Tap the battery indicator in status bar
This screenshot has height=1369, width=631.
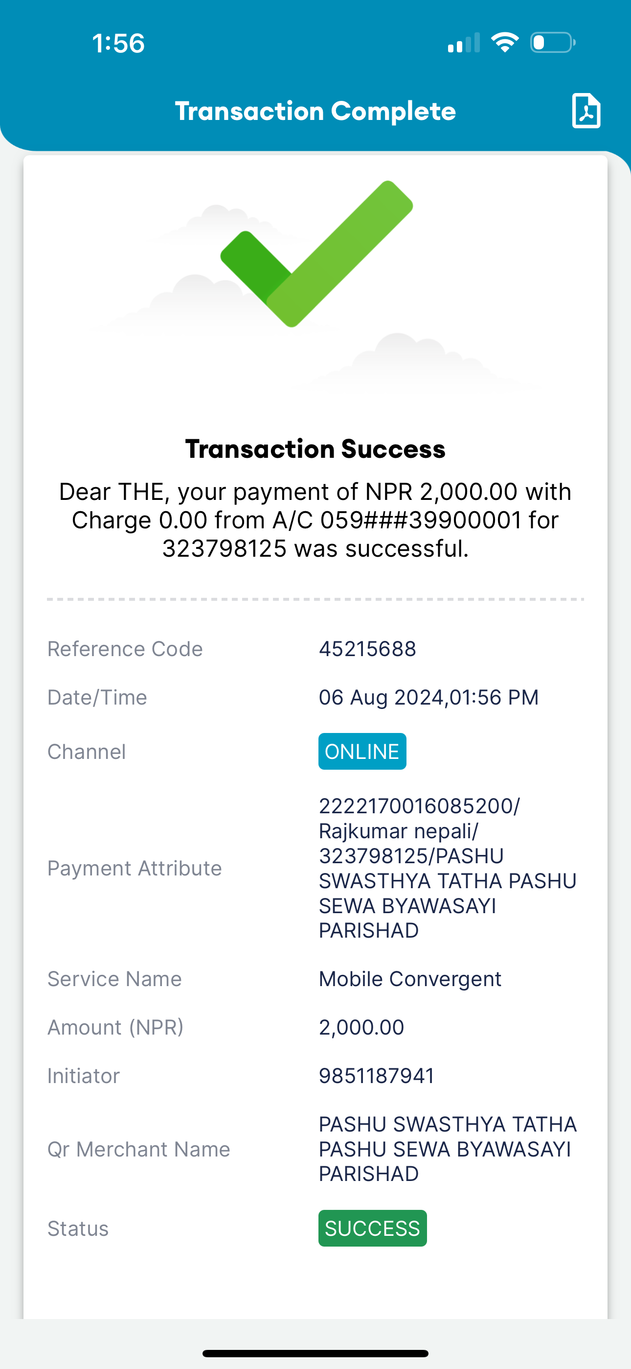coord(553,43)
